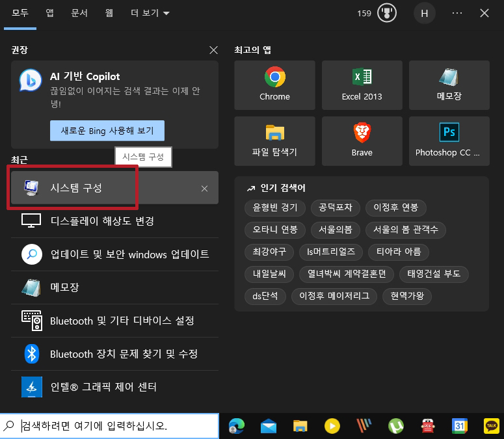504x439 pixels.
Task: Click the rewards trophy icon
Action: click(387, 13)
